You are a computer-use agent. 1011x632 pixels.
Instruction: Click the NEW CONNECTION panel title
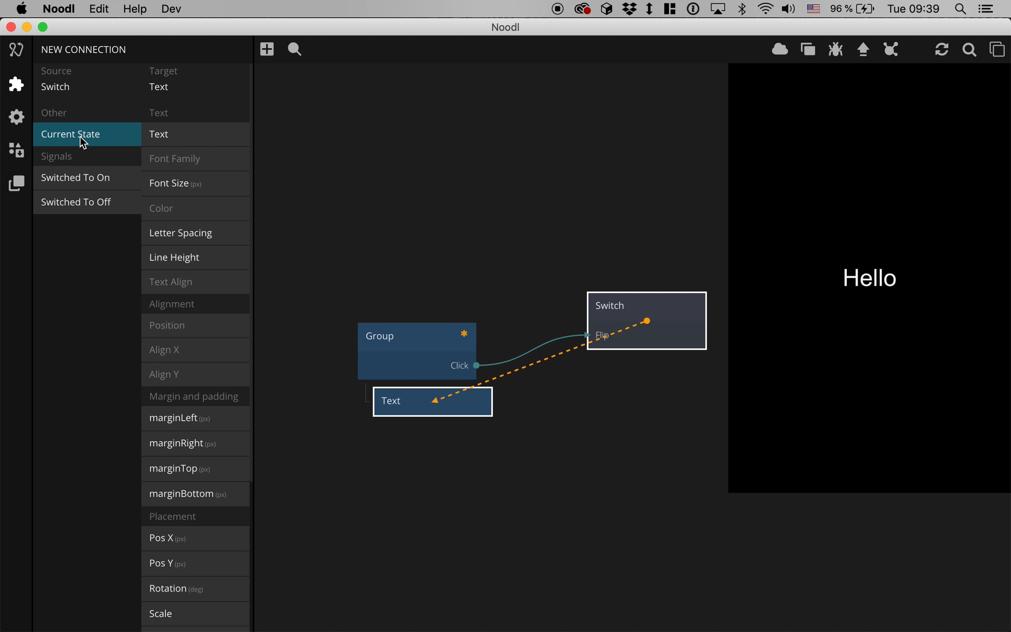[83, 50]
